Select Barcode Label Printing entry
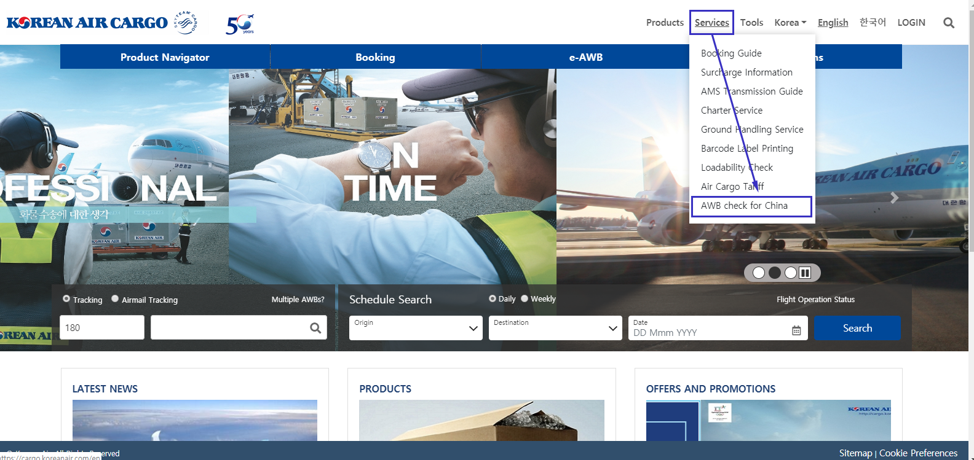This screenshot has width=974, height=460. [747, 149]
